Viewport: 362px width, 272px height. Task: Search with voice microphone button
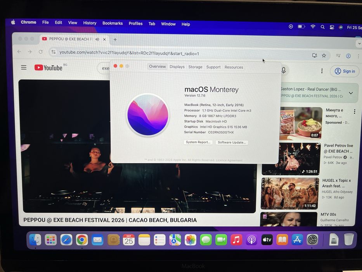284,70
